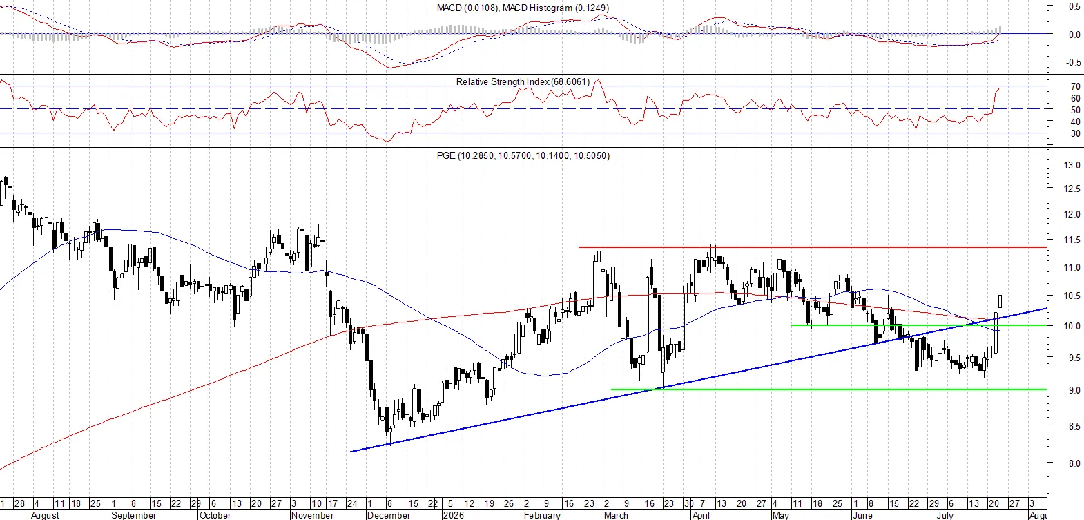This screenshot has height=520, width=1084.
Task: Select the October month label
Action: pos(215,515)
